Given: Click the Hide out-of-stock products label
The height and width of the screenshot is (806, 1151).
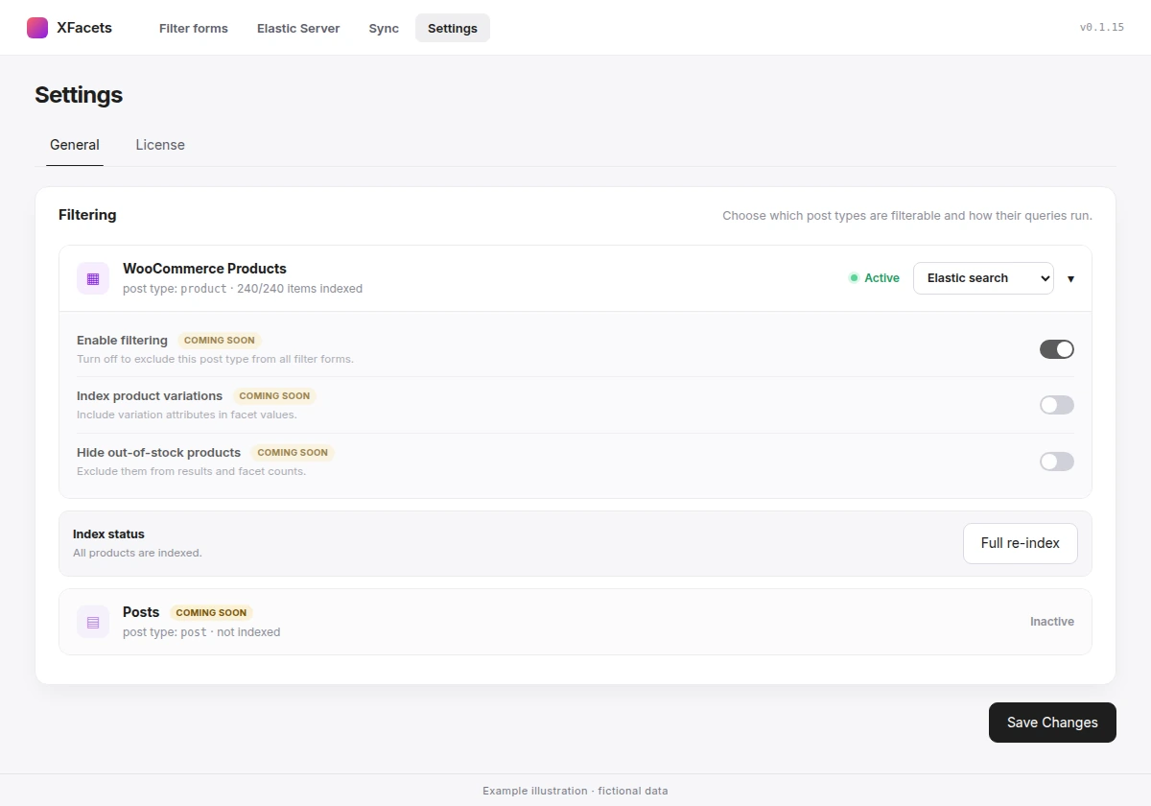Looking at the screenshot, I should pos(158,453).
